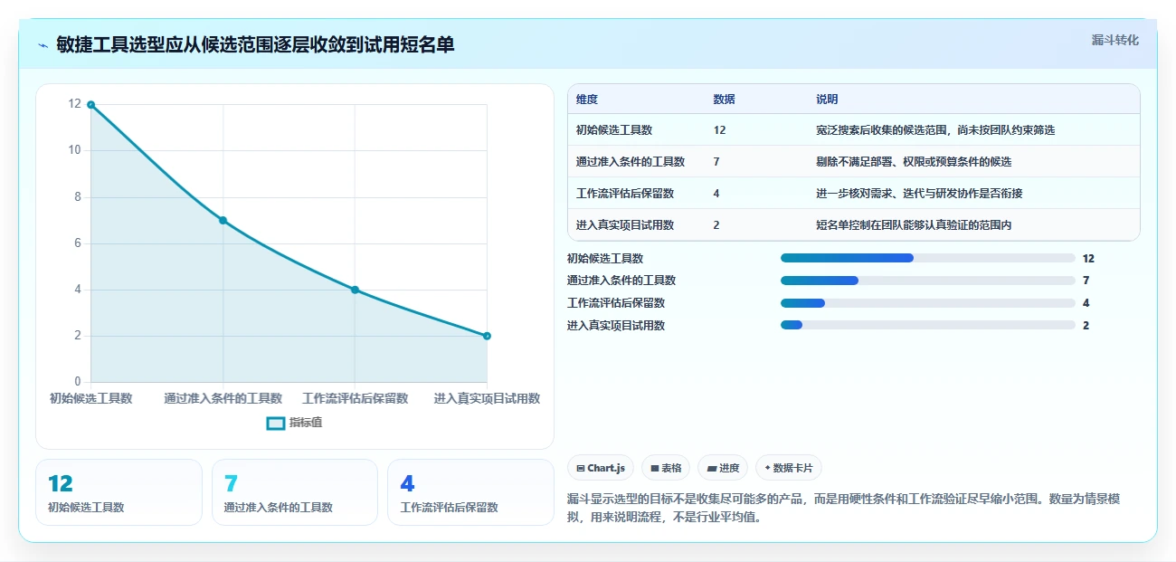Click the 维度 column header

pos(587,100)
